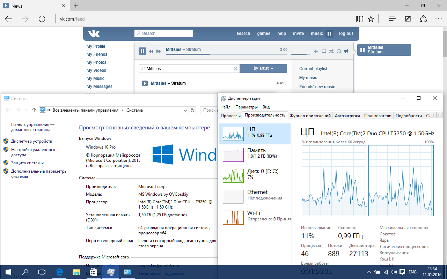
Task: Open Friends' new music link
Action: coord(317,87)
